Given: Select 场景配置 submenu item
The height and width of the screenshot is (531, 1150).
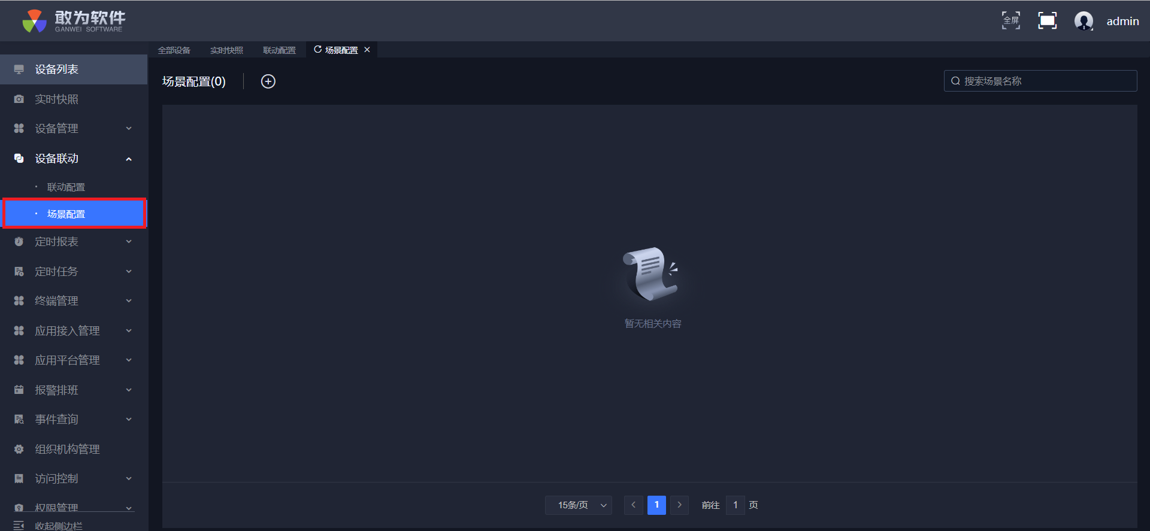Looking at the screenshot, I should pos(74,214).
